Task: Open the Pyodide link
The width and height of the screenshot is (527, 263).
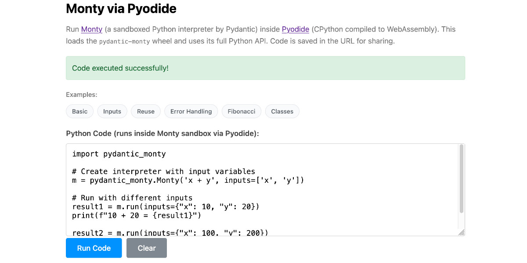Action: tap(296, 29)
